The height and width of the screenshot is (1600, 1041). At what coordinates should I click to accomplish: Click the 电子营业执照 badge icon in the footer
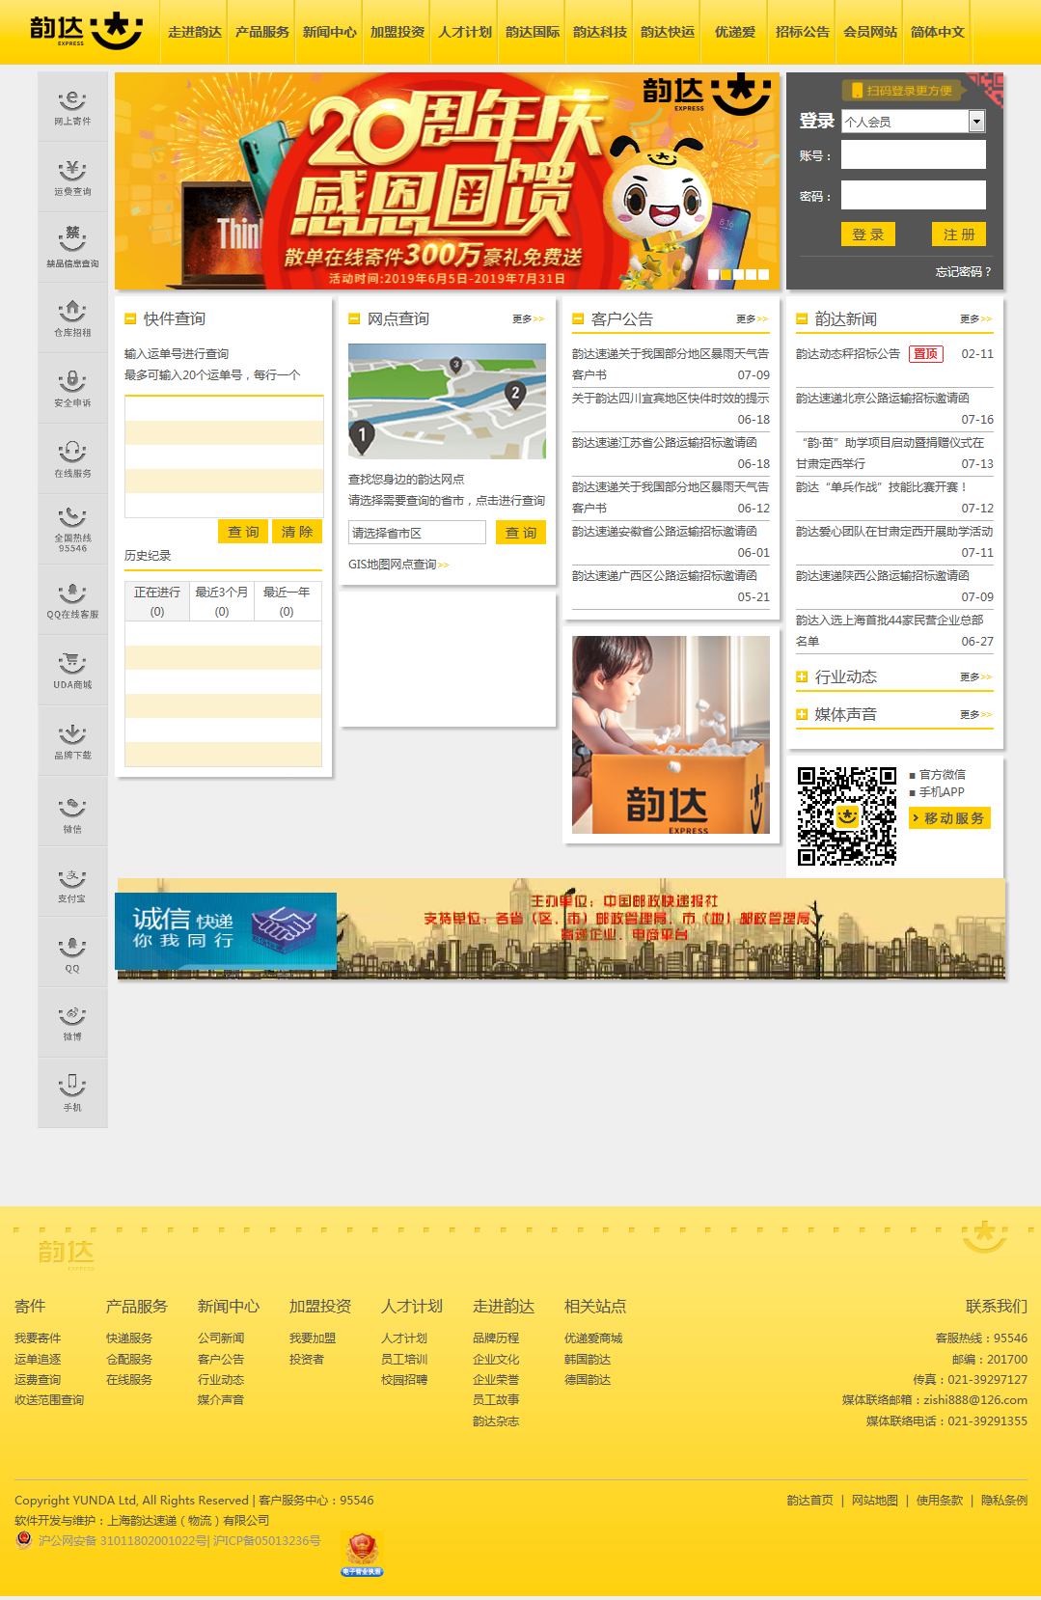[x=362, y=1554]
